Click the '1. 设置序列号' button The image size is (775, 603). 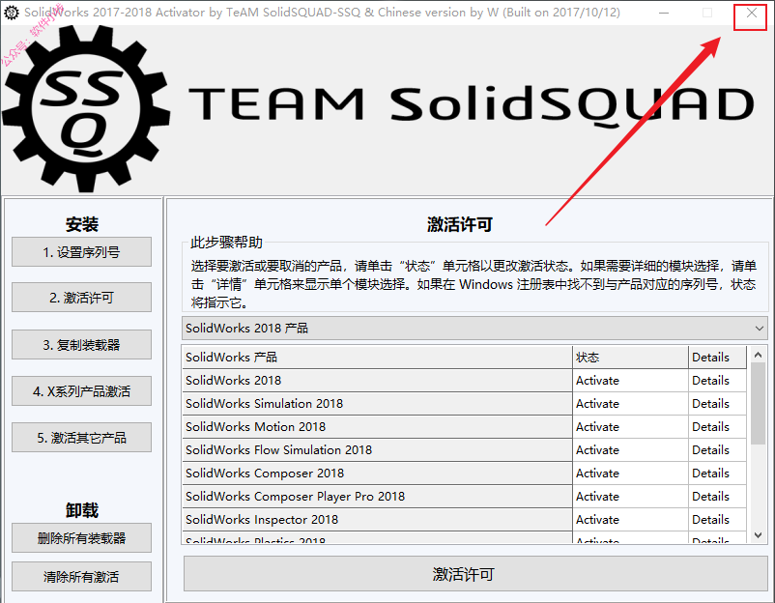(x=81, y=252)
